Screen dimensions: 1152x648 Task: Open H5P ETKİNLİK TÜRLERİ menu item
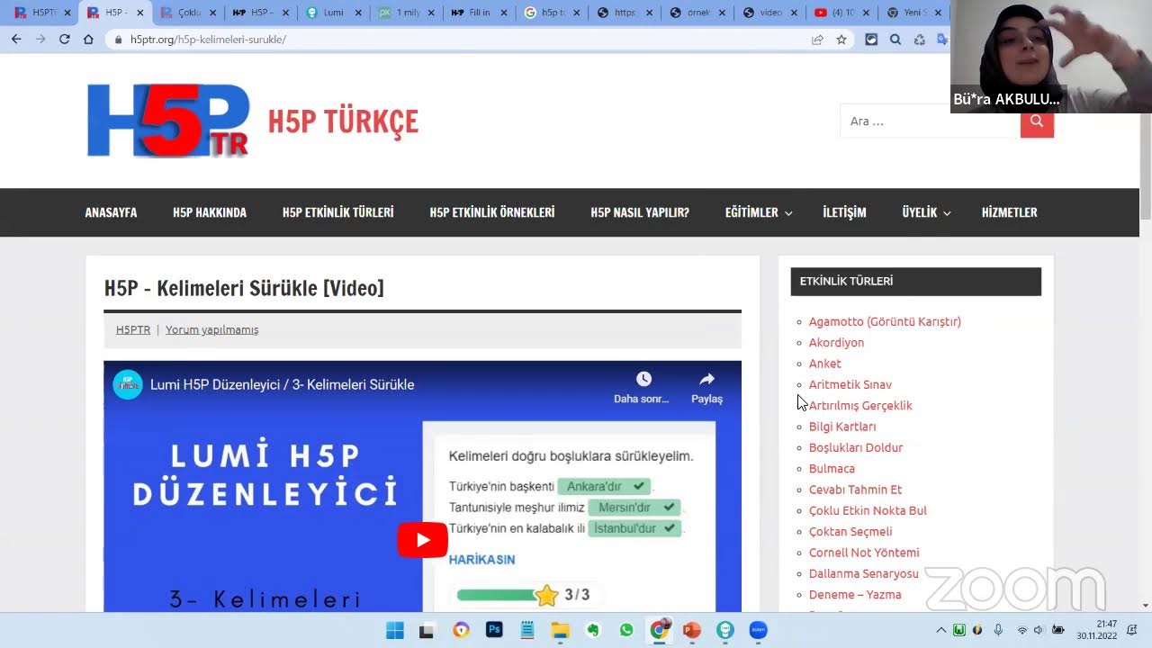tap(337, 212)
